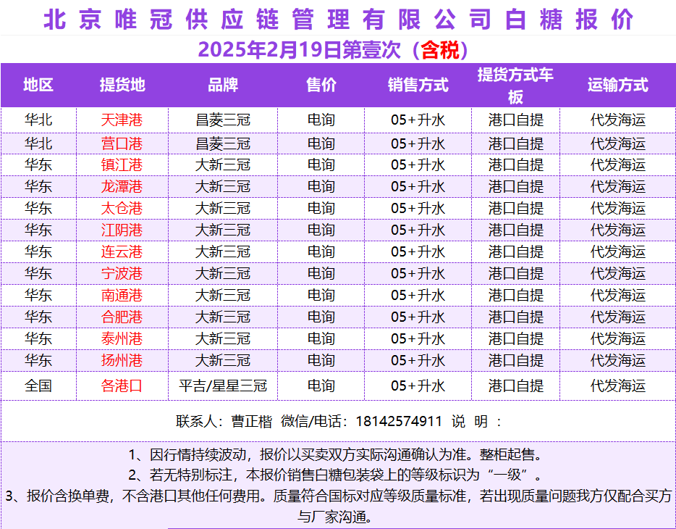The width and height of the screenshot is (676, 529).
Task: Click the 营口港 pickup location cell
Action: click(x=122, y=143)
